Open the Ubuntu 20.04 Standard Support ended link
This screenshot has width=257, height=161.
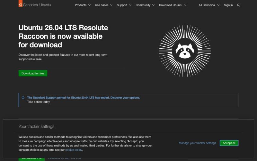tap(84, 98)
